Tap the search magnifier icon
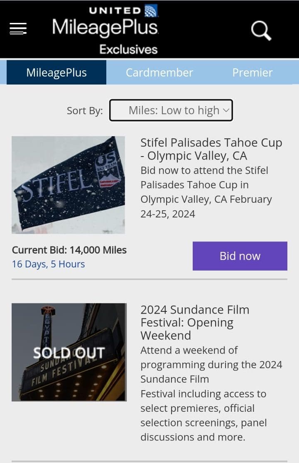The height and width of the screenshot is (463, 299). 261,30
